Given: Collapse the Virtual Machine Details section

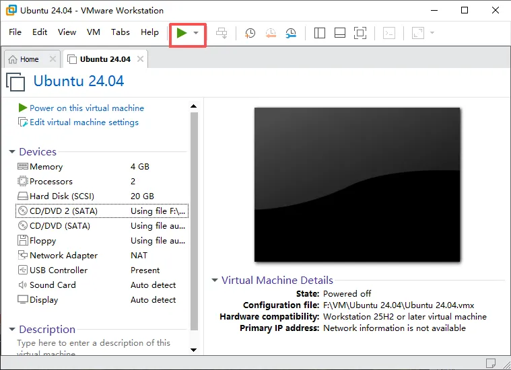Looking at the screenshot, I should 215,280.
